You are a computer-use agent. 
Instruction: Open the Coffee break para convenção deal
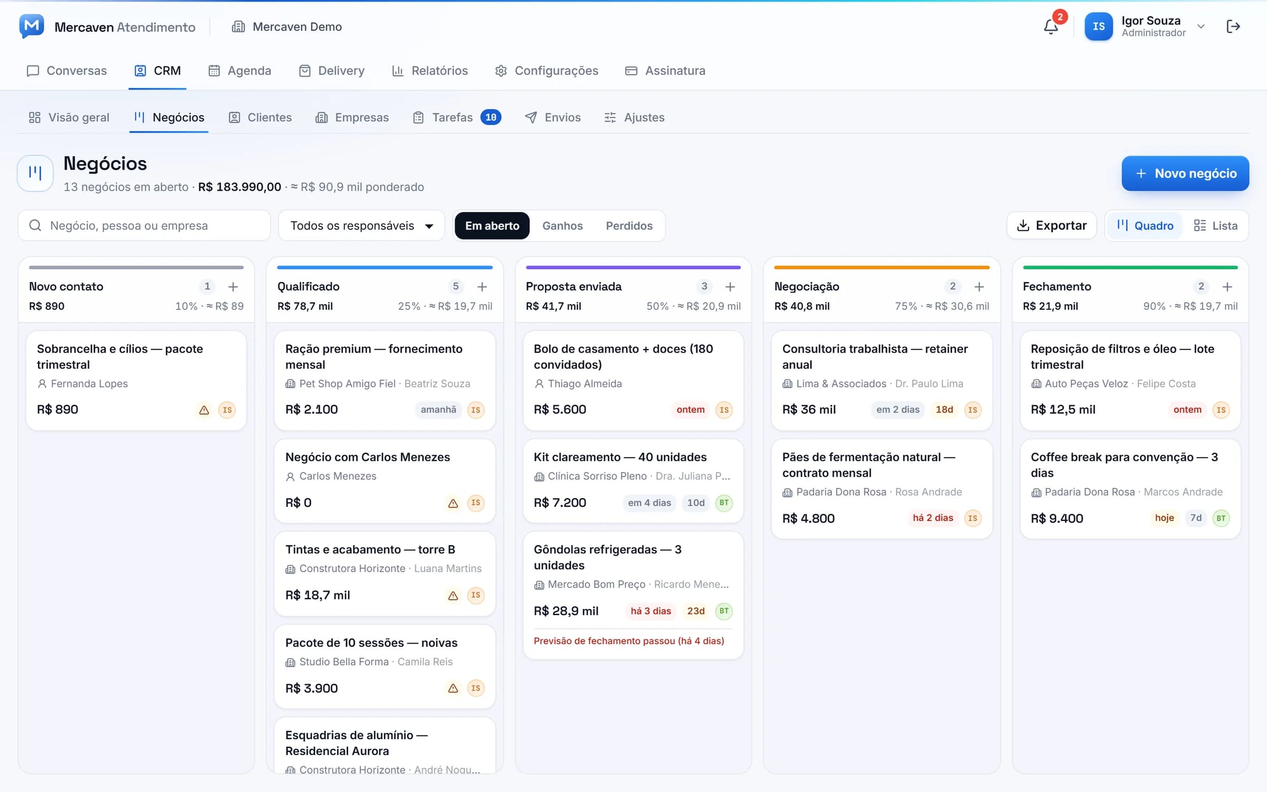pyautogui.click(x=1130, y=488)
